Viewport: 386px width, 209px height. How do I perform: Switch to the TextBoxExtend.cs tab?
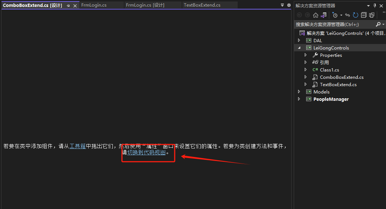(x=202, y=5)
